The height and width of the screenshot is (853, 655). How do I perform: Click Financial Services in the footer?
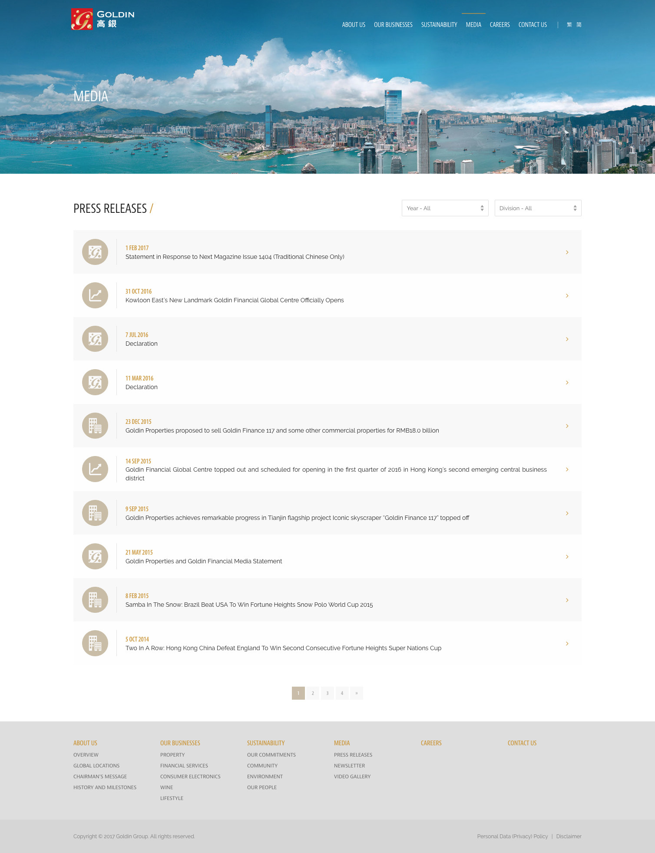(184, 766)
